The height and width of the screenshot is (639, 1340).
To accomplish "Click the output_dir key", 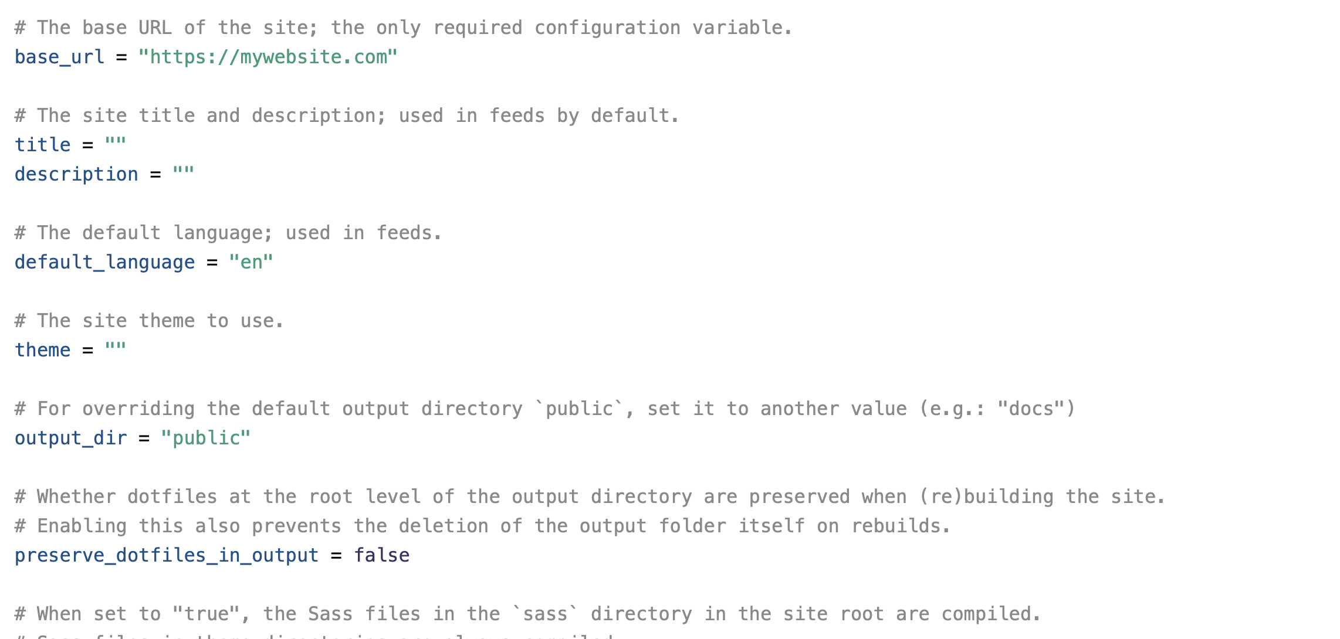I will click(71, 438).
